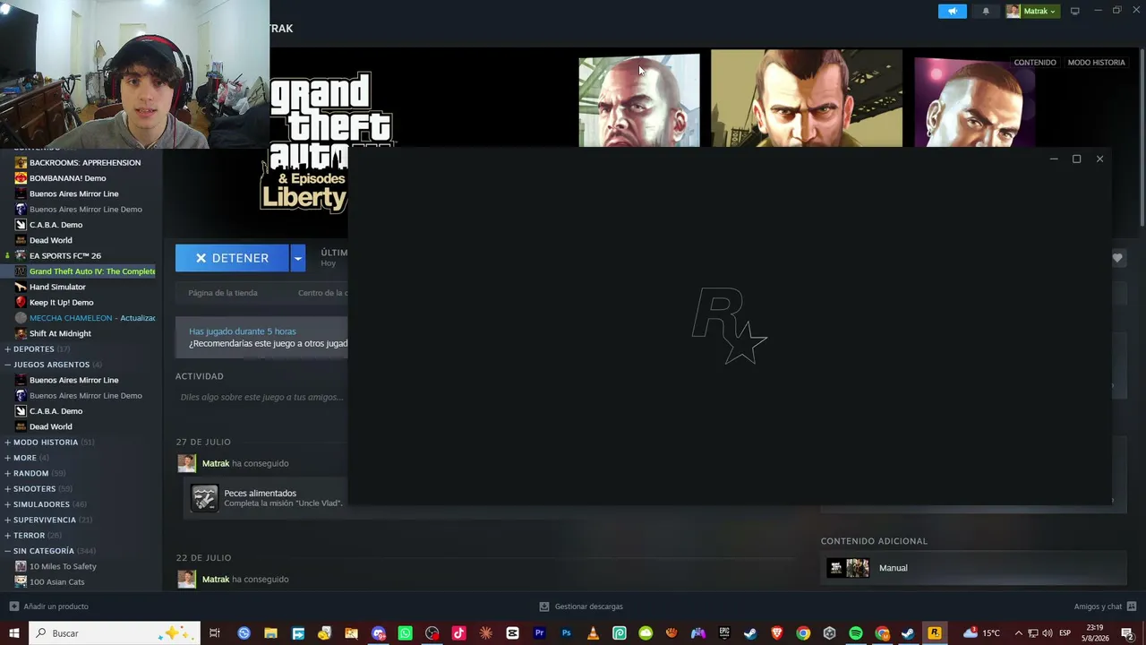
Task: Open Gestionar descargas
Action: coord(581,606)
